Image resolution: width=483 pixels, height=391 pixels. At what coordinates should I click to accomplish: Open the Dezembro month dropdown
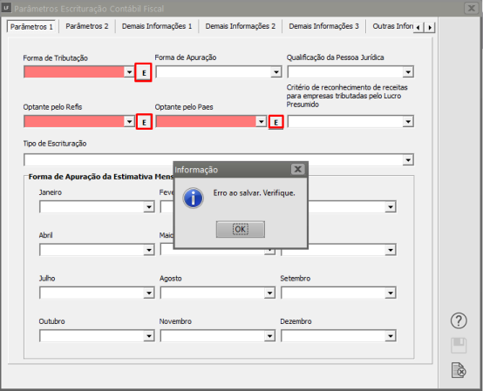pyautogui.click(x=391, y=336)
